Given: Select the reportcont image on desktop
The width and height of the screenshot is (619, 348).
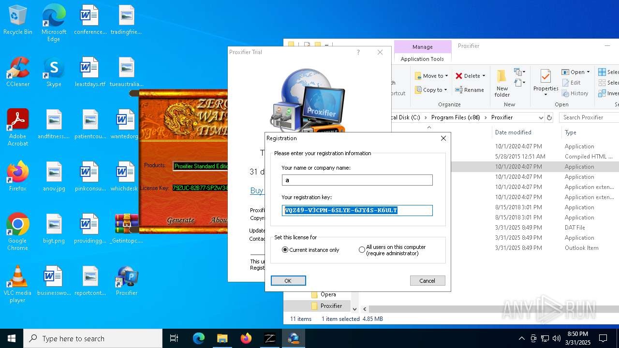Looking at the screenshot, I should click(90, 281).
